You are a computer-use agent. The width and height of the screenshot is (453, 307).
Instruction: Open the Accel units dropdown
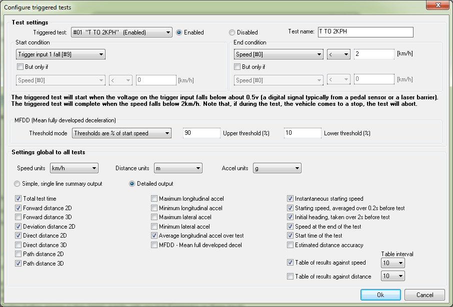277,168
